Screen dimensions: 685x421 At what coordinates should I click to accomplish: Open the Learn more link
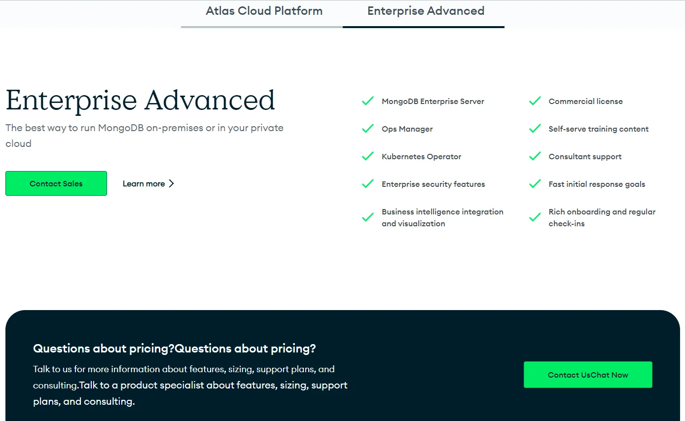pos(148,183)
